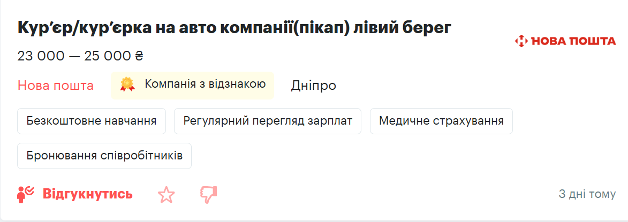Open the courier job title link
The image size is (628, 222).
234,28
